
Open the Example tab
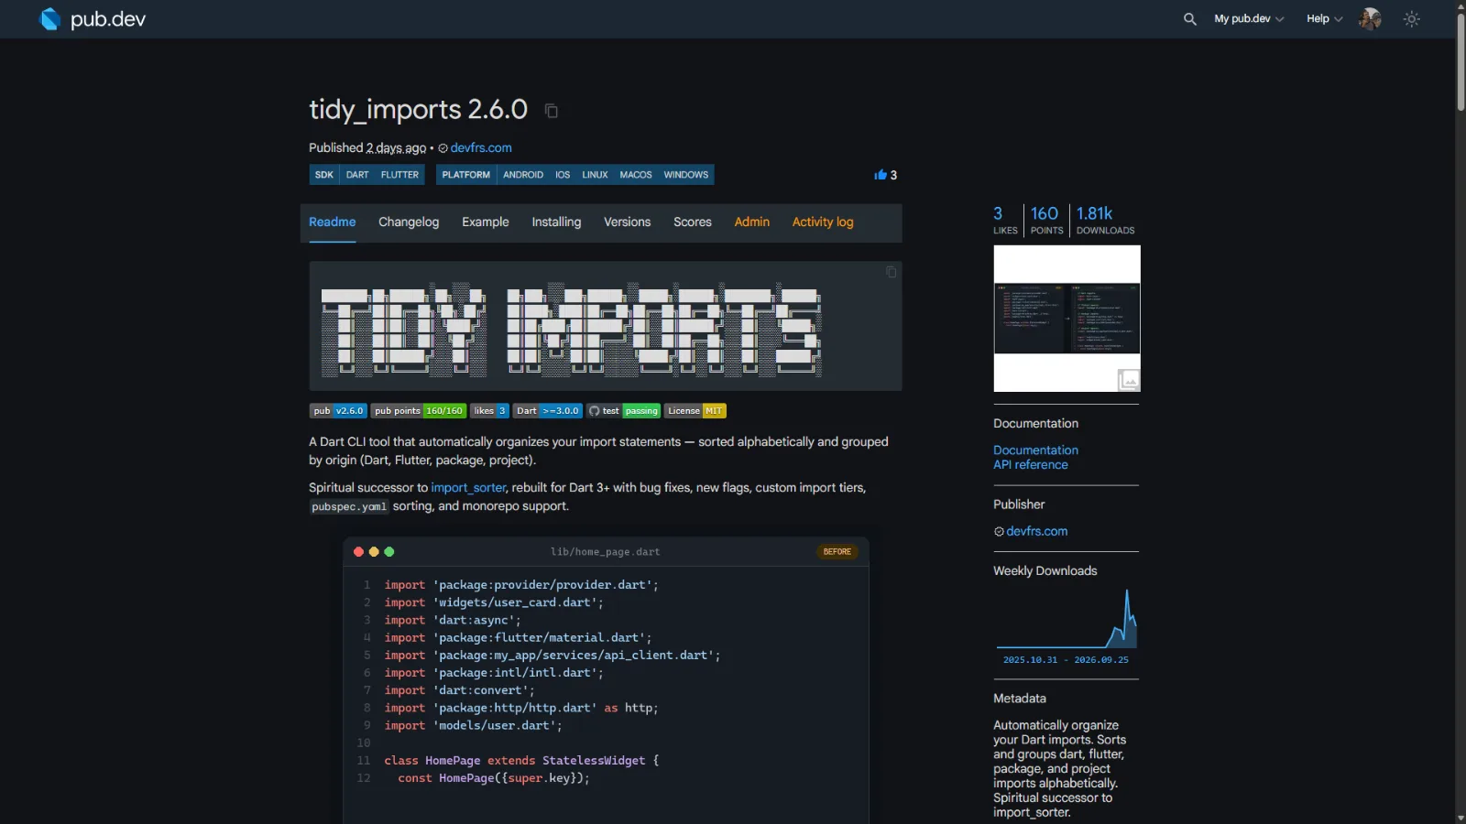(x=486, y=222)
